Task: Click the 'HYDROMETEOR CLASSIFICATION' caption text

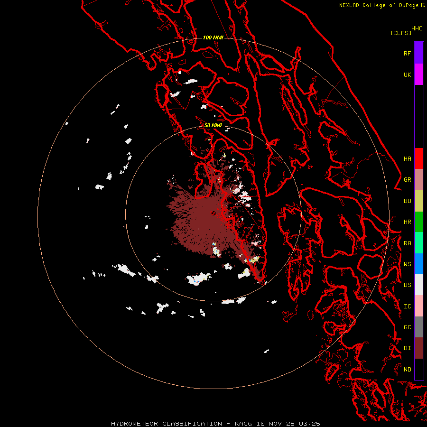Action: coord(167,424)
